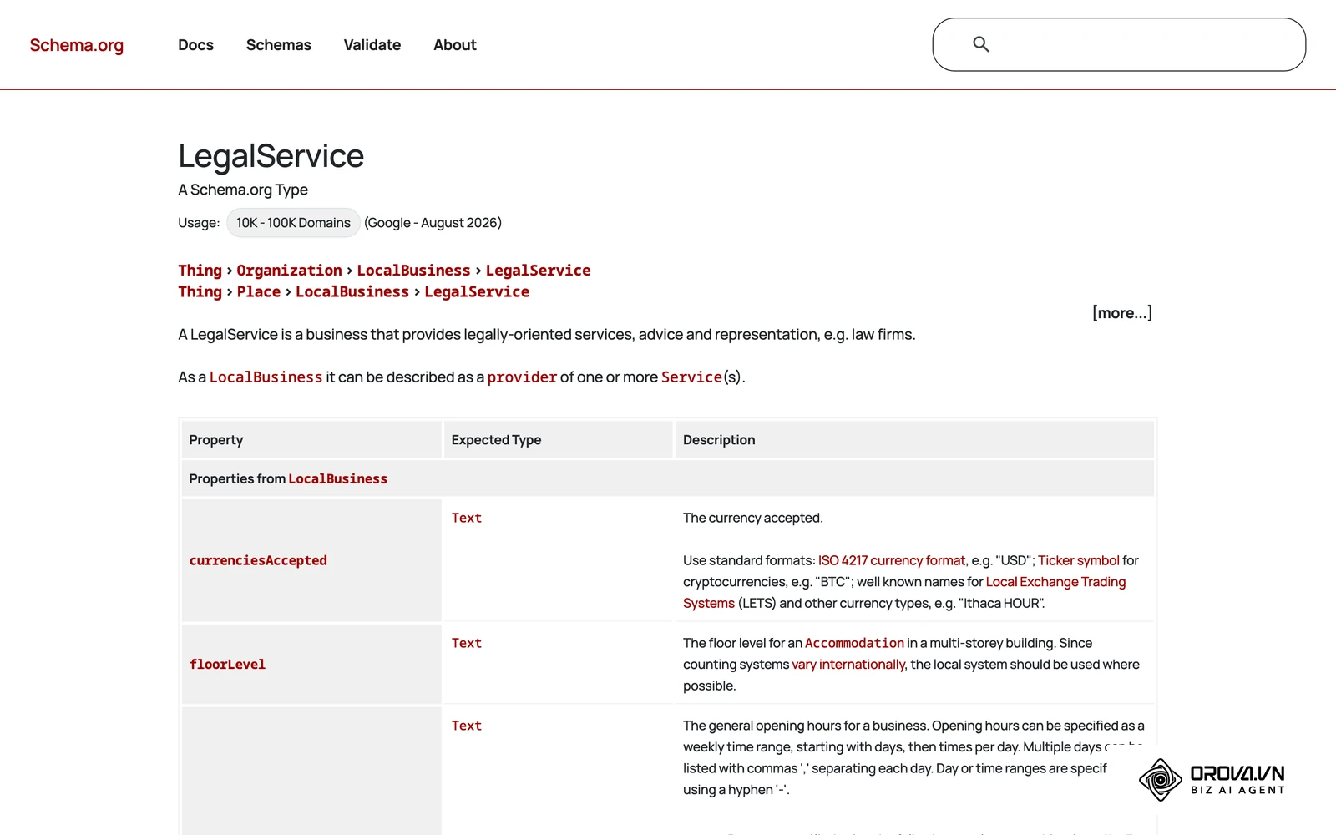Click the LegalService page heading
Image resolution: width=1336 pixels, height=835 pixels.
pyautogui.click(x=271, y=156)
